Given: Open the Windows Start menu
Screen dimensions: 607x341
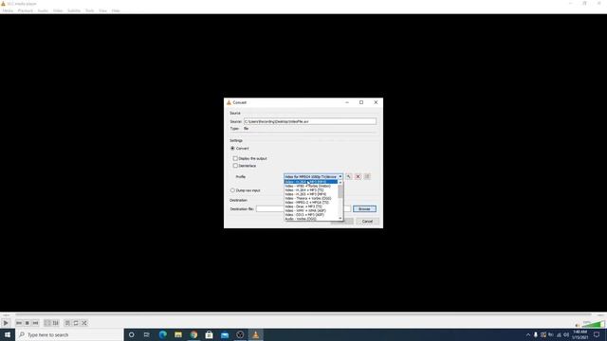Looking at the screenshot, I should click(x=8, y=334).
